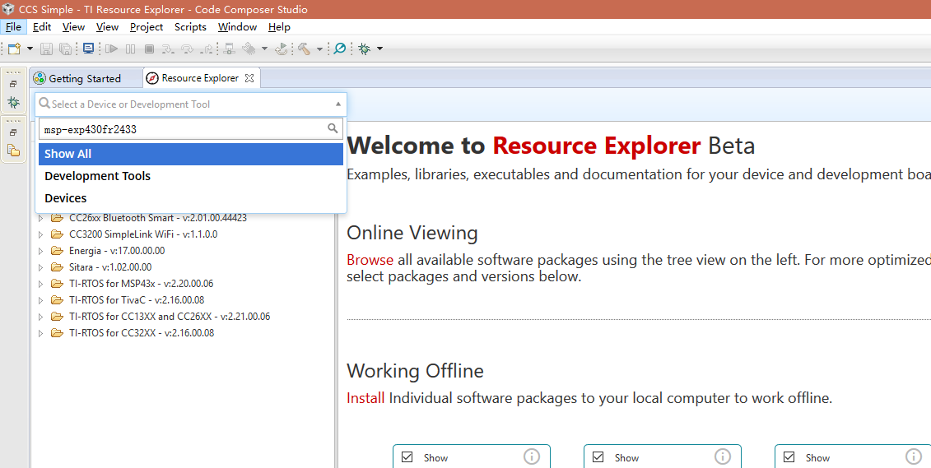Click restore icon above sidebar bug icon

click(x=13, y=84)
